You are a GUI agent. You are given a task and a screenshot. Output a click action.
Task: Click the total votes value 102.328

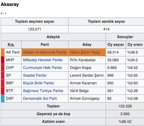click(125, 106)
